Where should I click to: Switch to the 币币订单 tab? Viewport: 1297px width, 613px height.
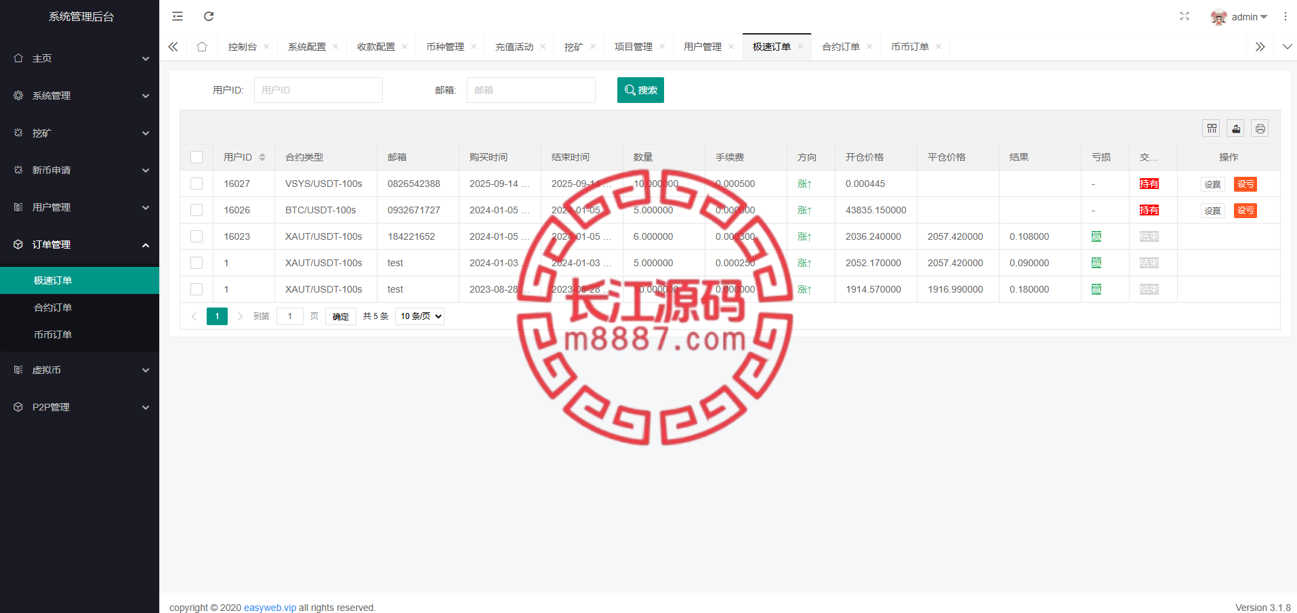pos(910,47)
